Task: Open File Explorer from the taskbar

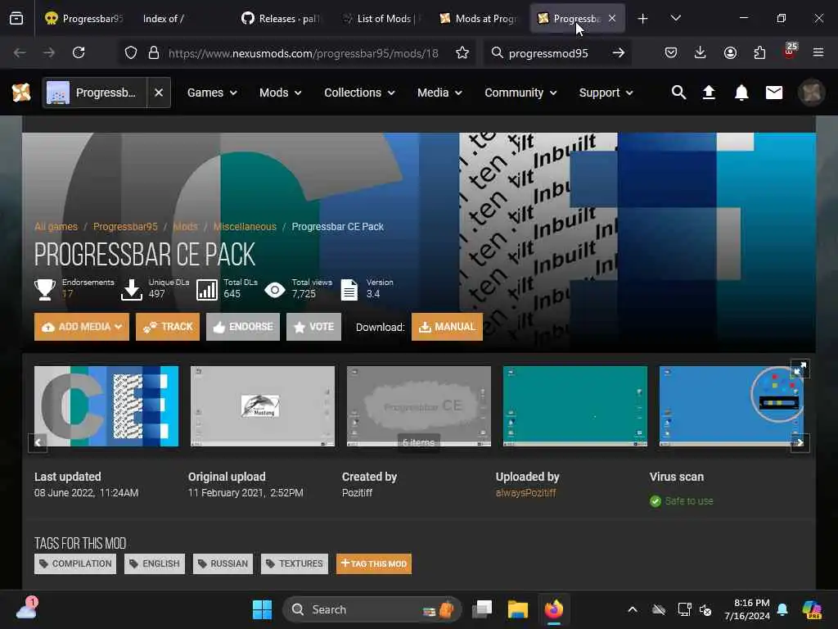Action: (517, 609)
